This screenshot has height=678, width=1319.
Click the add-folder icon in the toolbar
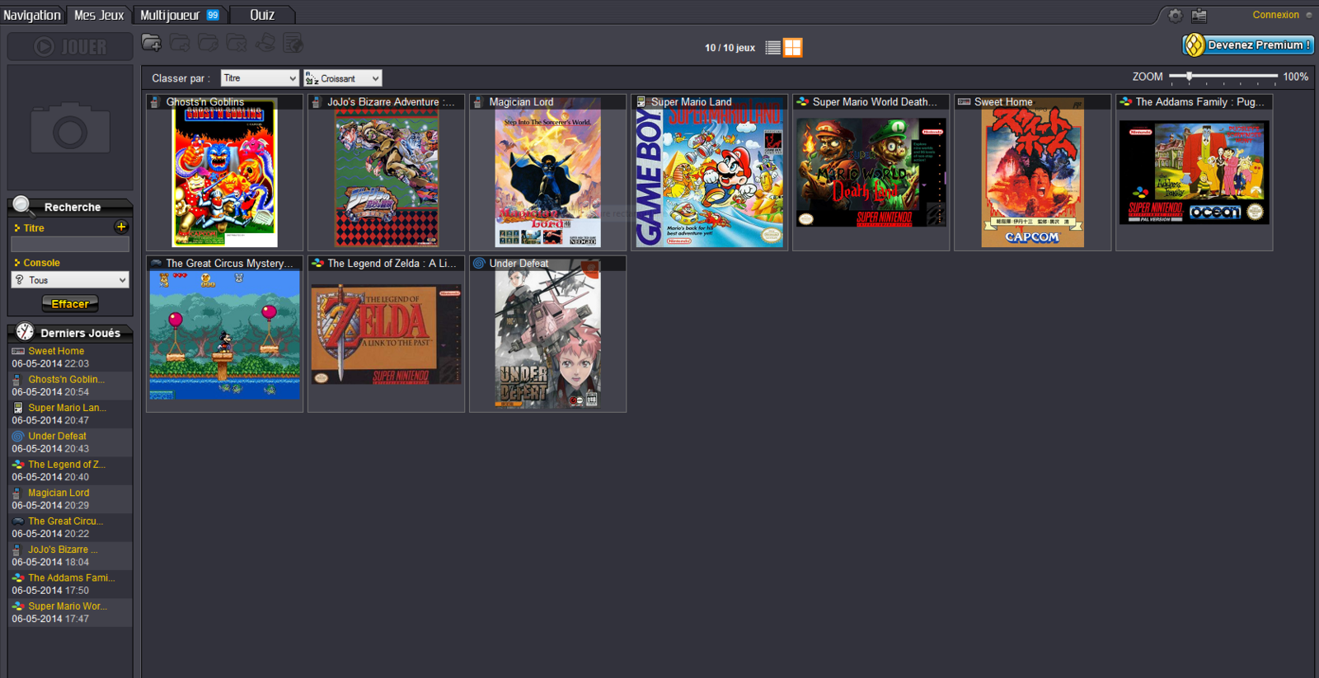(x=152, y=42)
